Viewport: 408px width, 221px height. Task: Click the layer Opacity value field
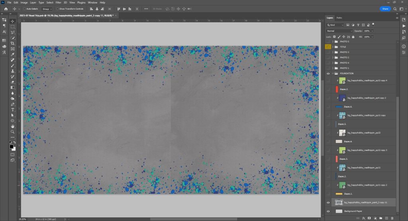(367, 31)
